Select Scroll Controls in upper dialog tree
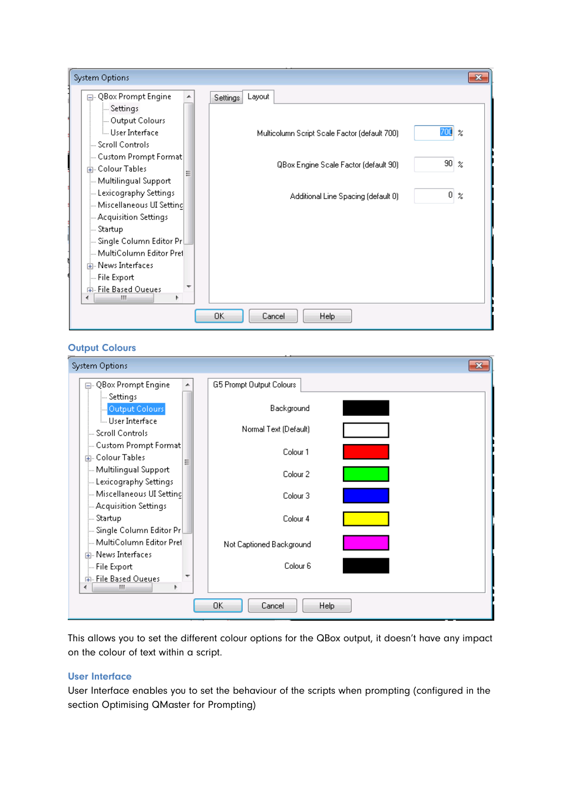 pyautogui.click(x=123, y=145)
